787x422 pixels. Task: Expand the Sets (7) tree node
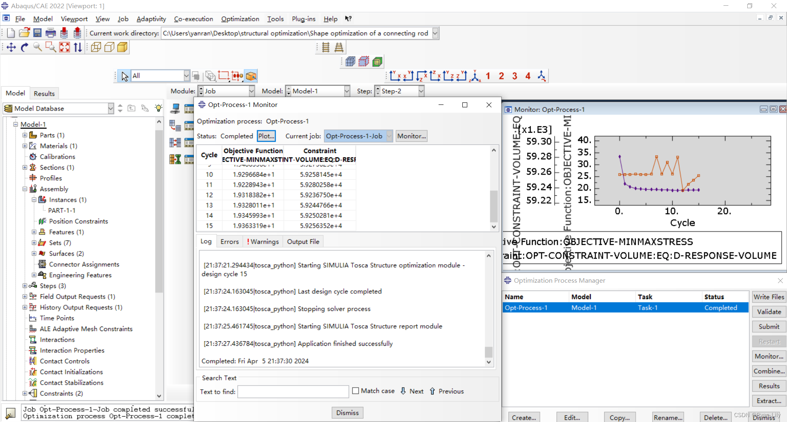[x=34, y=243]
